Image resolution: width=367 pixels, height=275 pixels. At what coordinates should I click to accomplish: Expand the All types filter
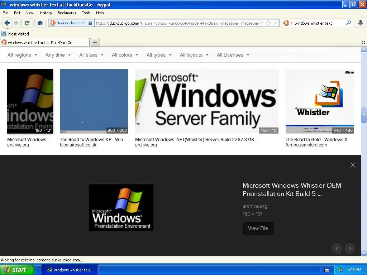pos(159,55)
